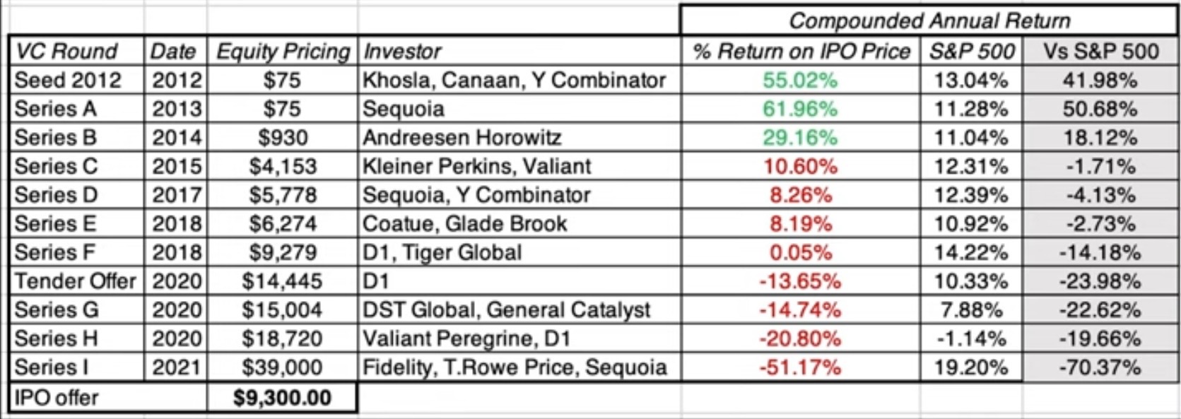
Task: Select the Khosla, Canaan, Y Combinator cell
Action: [x=514, y=80]
